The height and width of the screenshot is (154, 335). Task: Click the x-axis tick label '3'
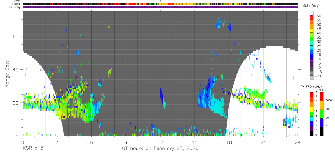pyautogui.click(x=57, y=142)
